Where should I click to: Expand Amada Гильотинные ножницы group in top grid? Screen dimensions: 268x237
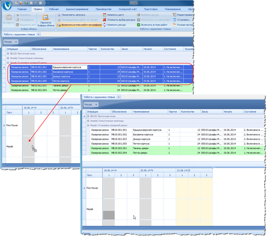[x=8, y=58]
